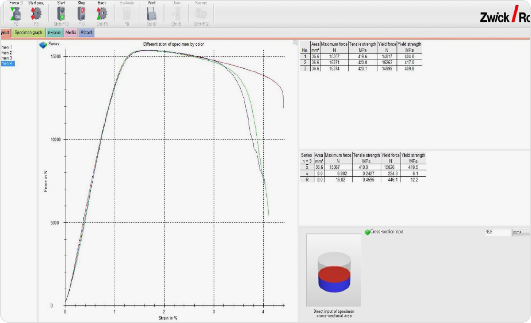531x323 pixels.
Task: Click the Print icon
Action: point(151,14)
